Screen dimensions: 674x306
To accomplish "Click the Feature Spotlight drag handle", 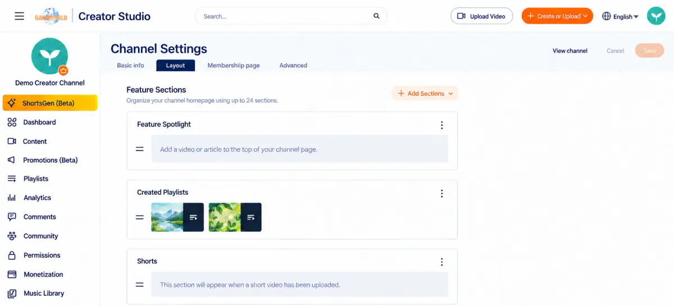I will coord(140,149).
